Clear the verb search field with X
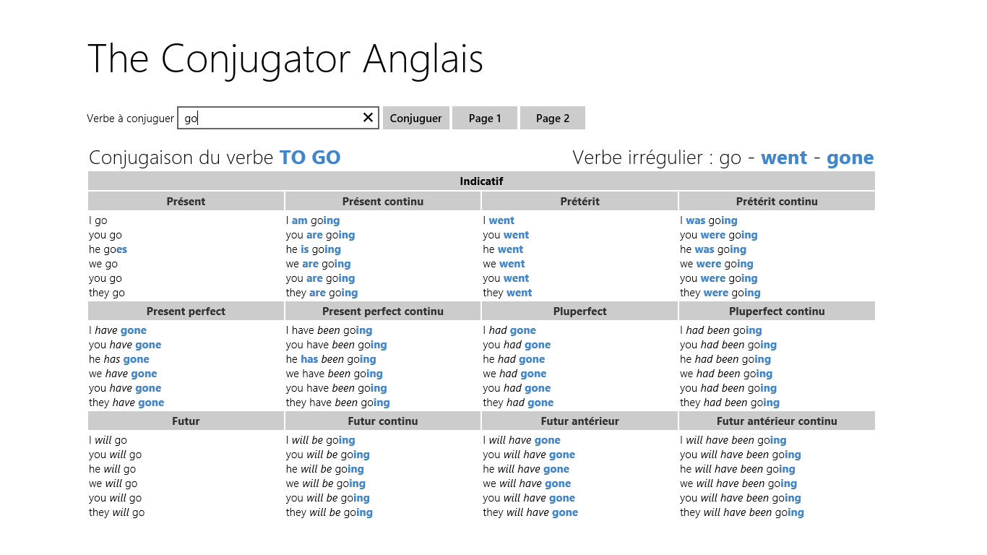The image size is (987, 555). coord(368,118)
